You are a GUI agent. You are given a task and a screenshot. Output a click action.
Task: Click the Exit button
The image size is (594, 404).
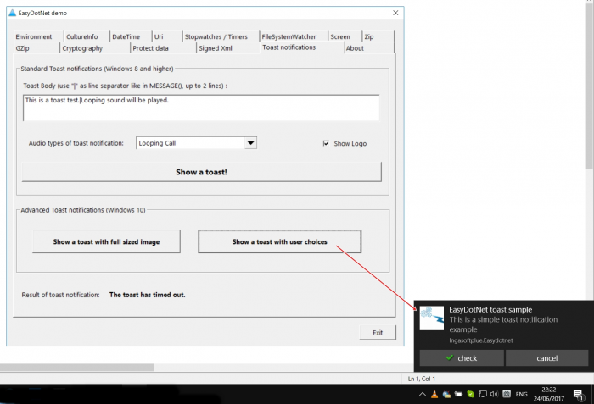(378, 333)
